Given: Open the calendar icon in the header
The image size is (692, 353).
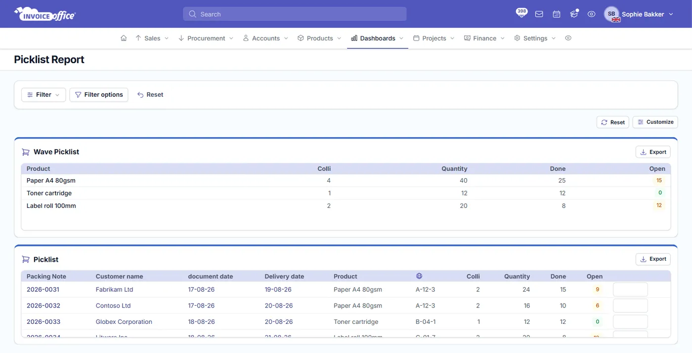Looking at the screenshot, I should [x=557, y=14].
